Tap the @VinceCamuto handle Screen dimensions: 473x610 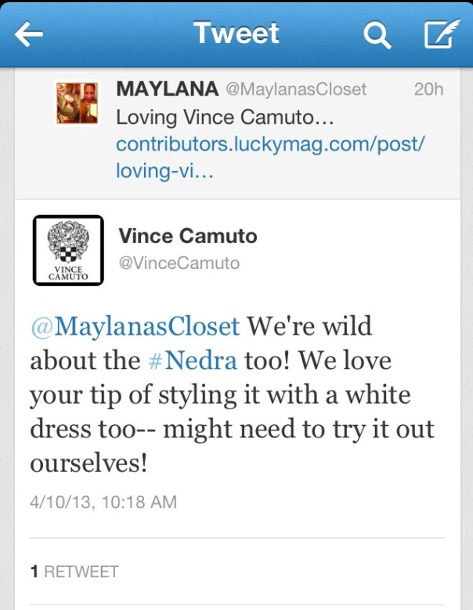point(179,263)
